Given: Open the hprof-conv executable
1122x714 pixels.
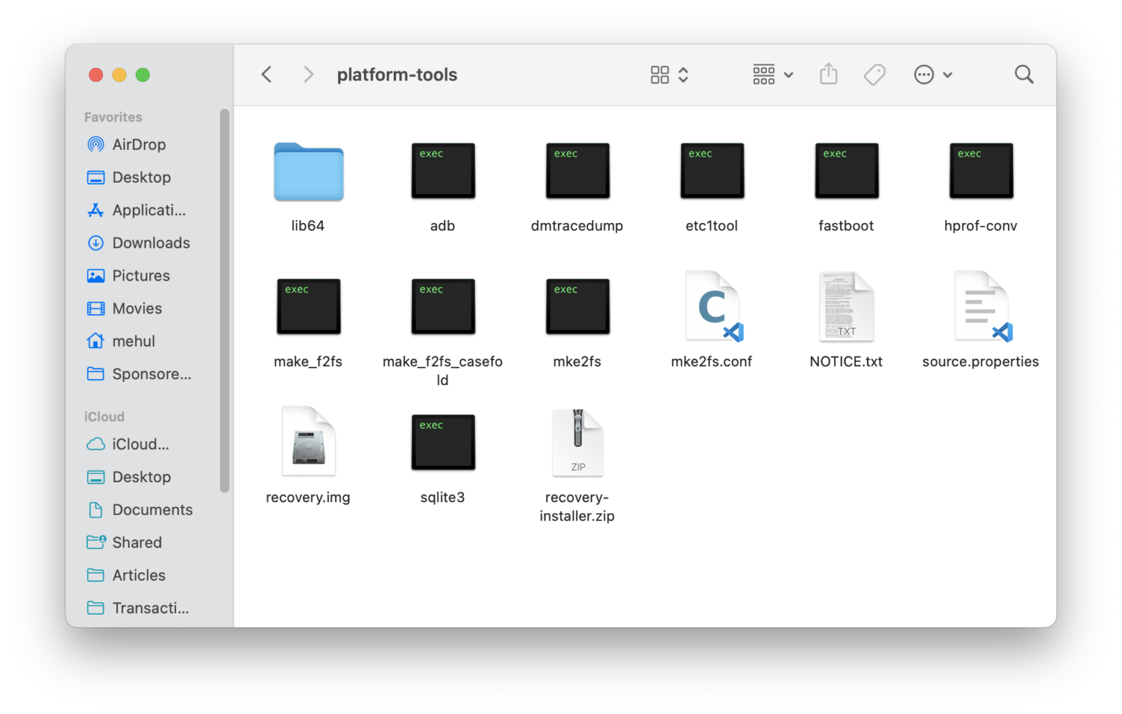Looking at the screenshot, I should tap(980, 171).
